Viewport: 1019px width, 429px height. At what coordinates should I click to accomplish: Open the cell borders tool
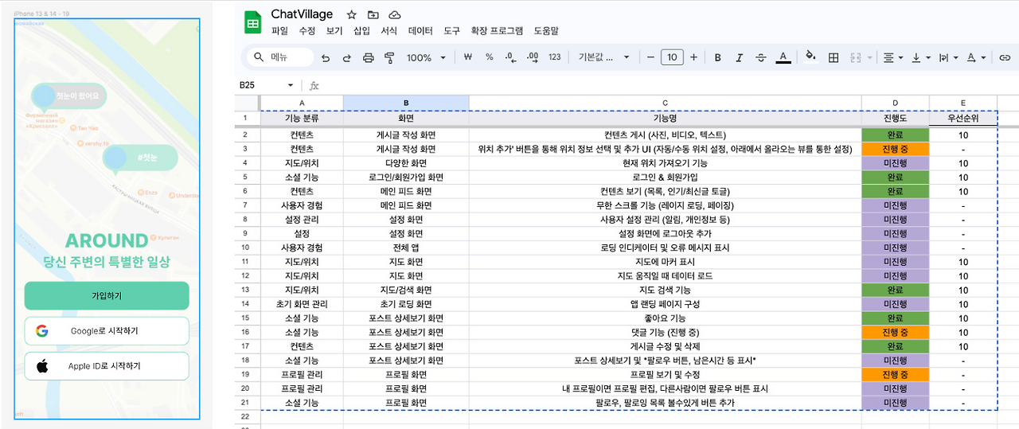834,57
